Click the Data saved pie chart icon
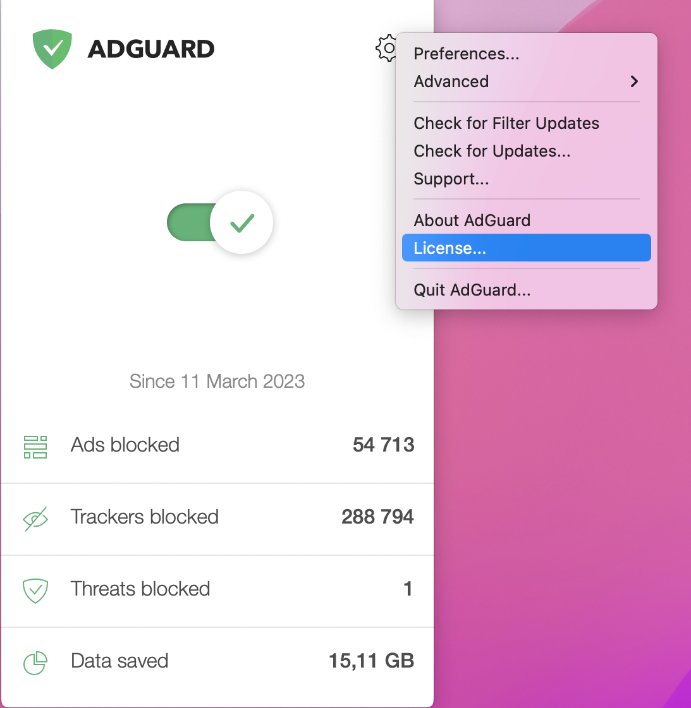Image resolution: width=691 pixels, height=708 pixels. (x=35, y=663)
